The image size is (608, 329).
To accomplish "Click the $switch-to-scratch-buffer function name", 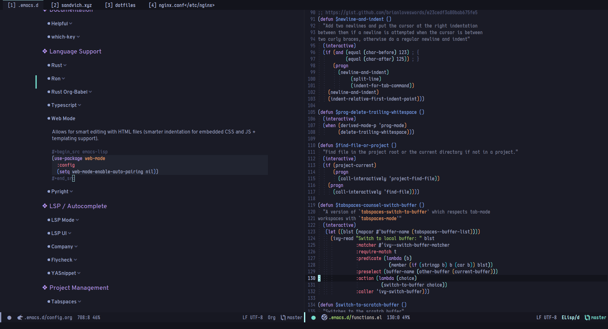I will coord(367,305).
